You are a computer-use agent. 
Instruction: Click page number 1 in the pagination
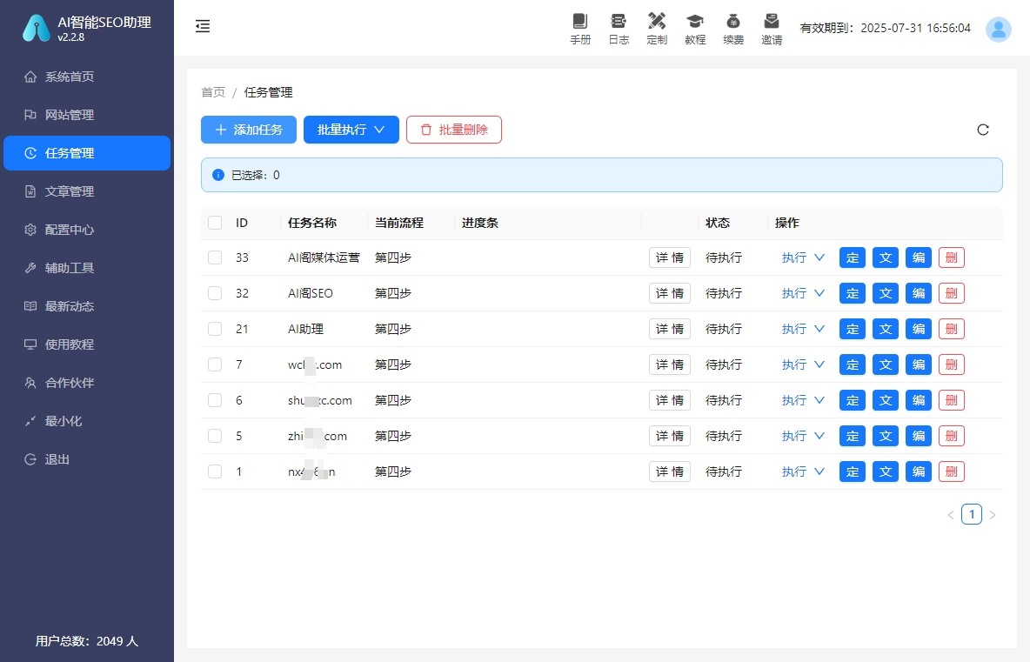[972, 515]
